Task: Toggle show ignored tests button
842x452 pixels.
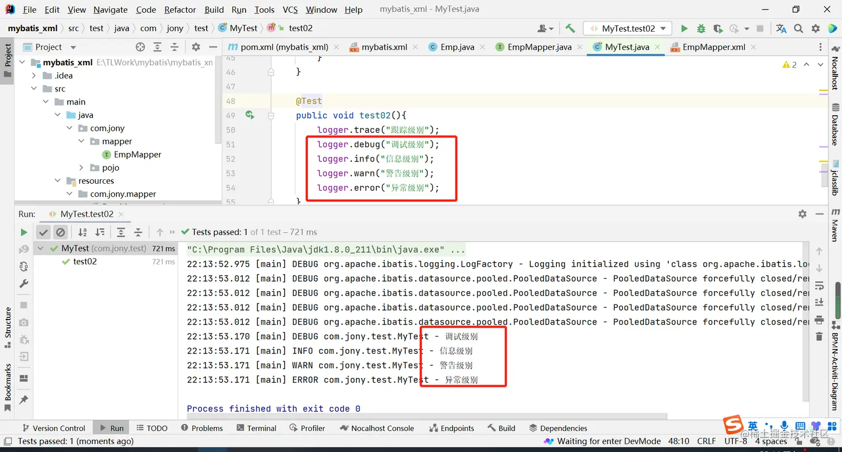Action: [60, 232]
